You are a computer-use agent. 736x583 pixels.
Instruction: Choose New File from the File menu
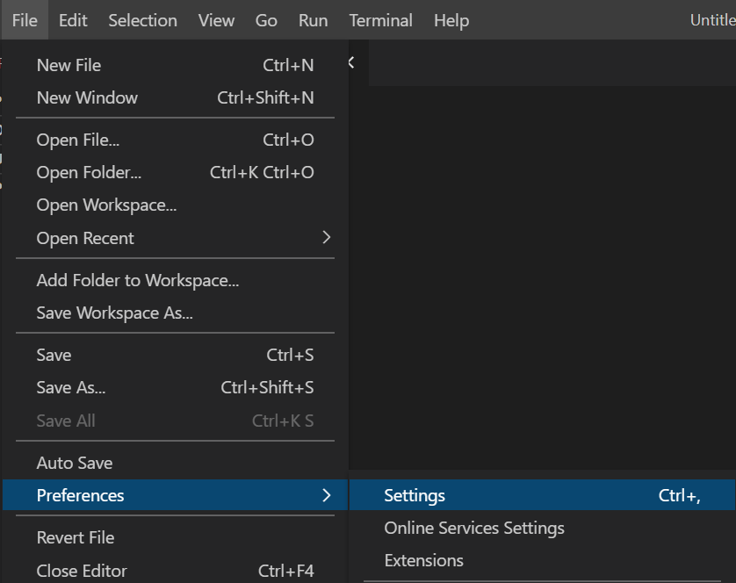69,65
